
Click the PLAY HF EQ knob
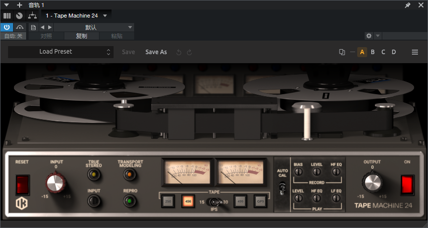[x=316, y=198]
